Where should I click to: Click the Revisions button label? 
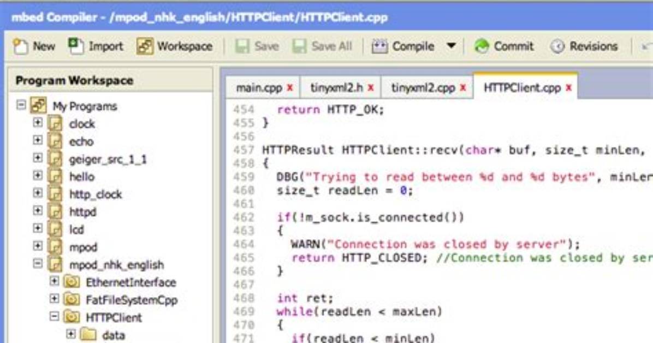click(593, 46)
